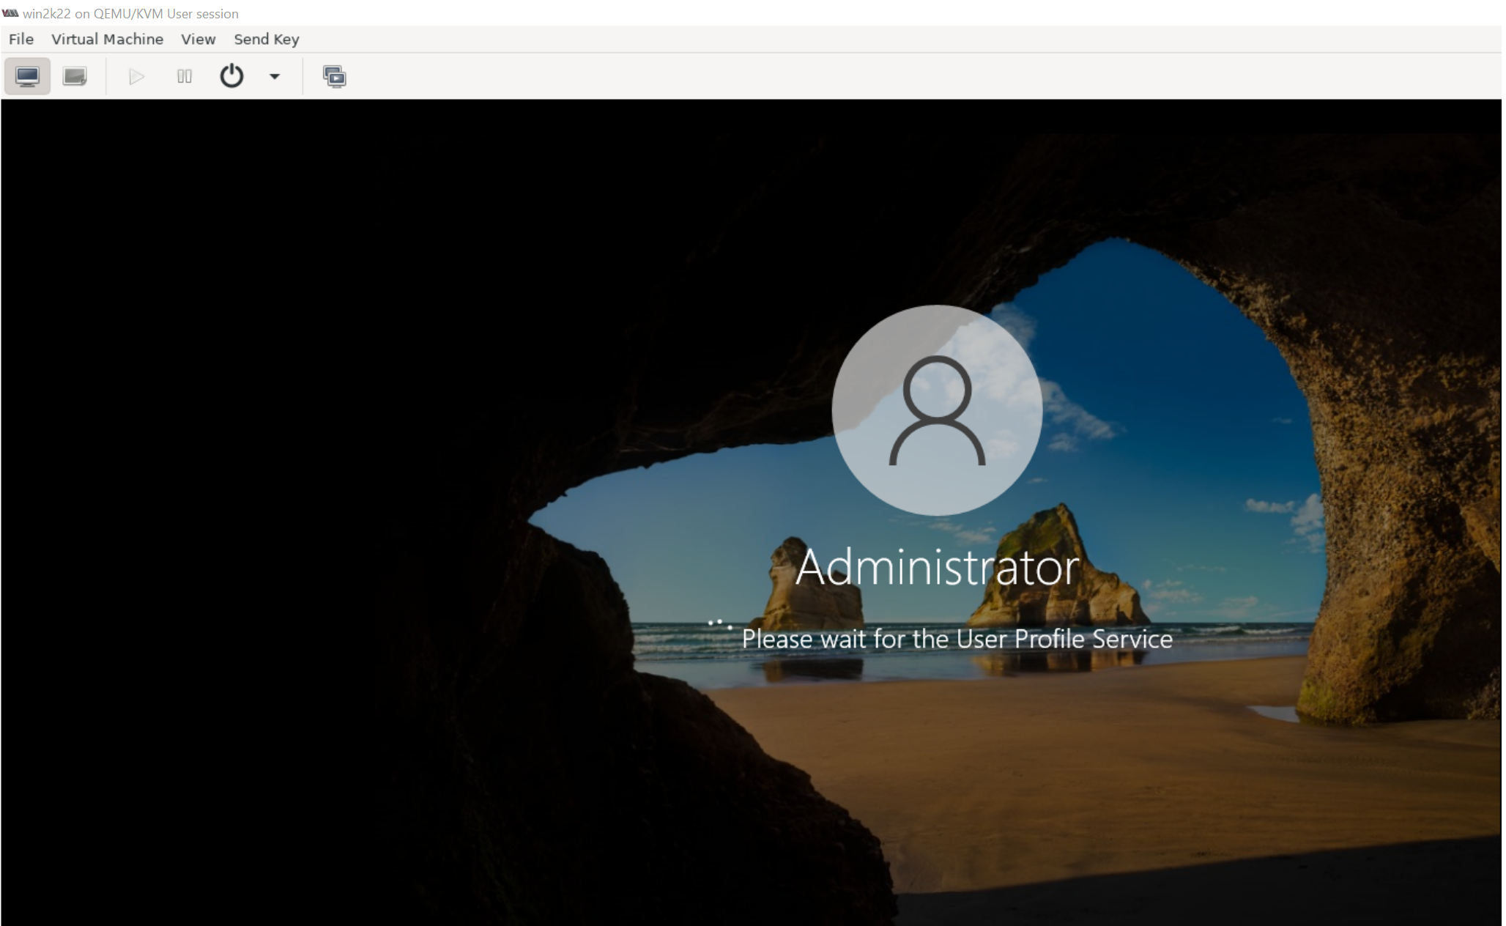Viewport: 1506px width, 926px height.
Task: Click the Administrator user avatar
Action: 937,410
